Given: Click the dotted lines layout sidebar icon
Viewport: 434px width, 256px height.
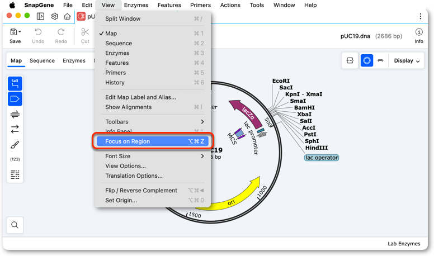Looking at the screenshot, I should tap(15, 174).
